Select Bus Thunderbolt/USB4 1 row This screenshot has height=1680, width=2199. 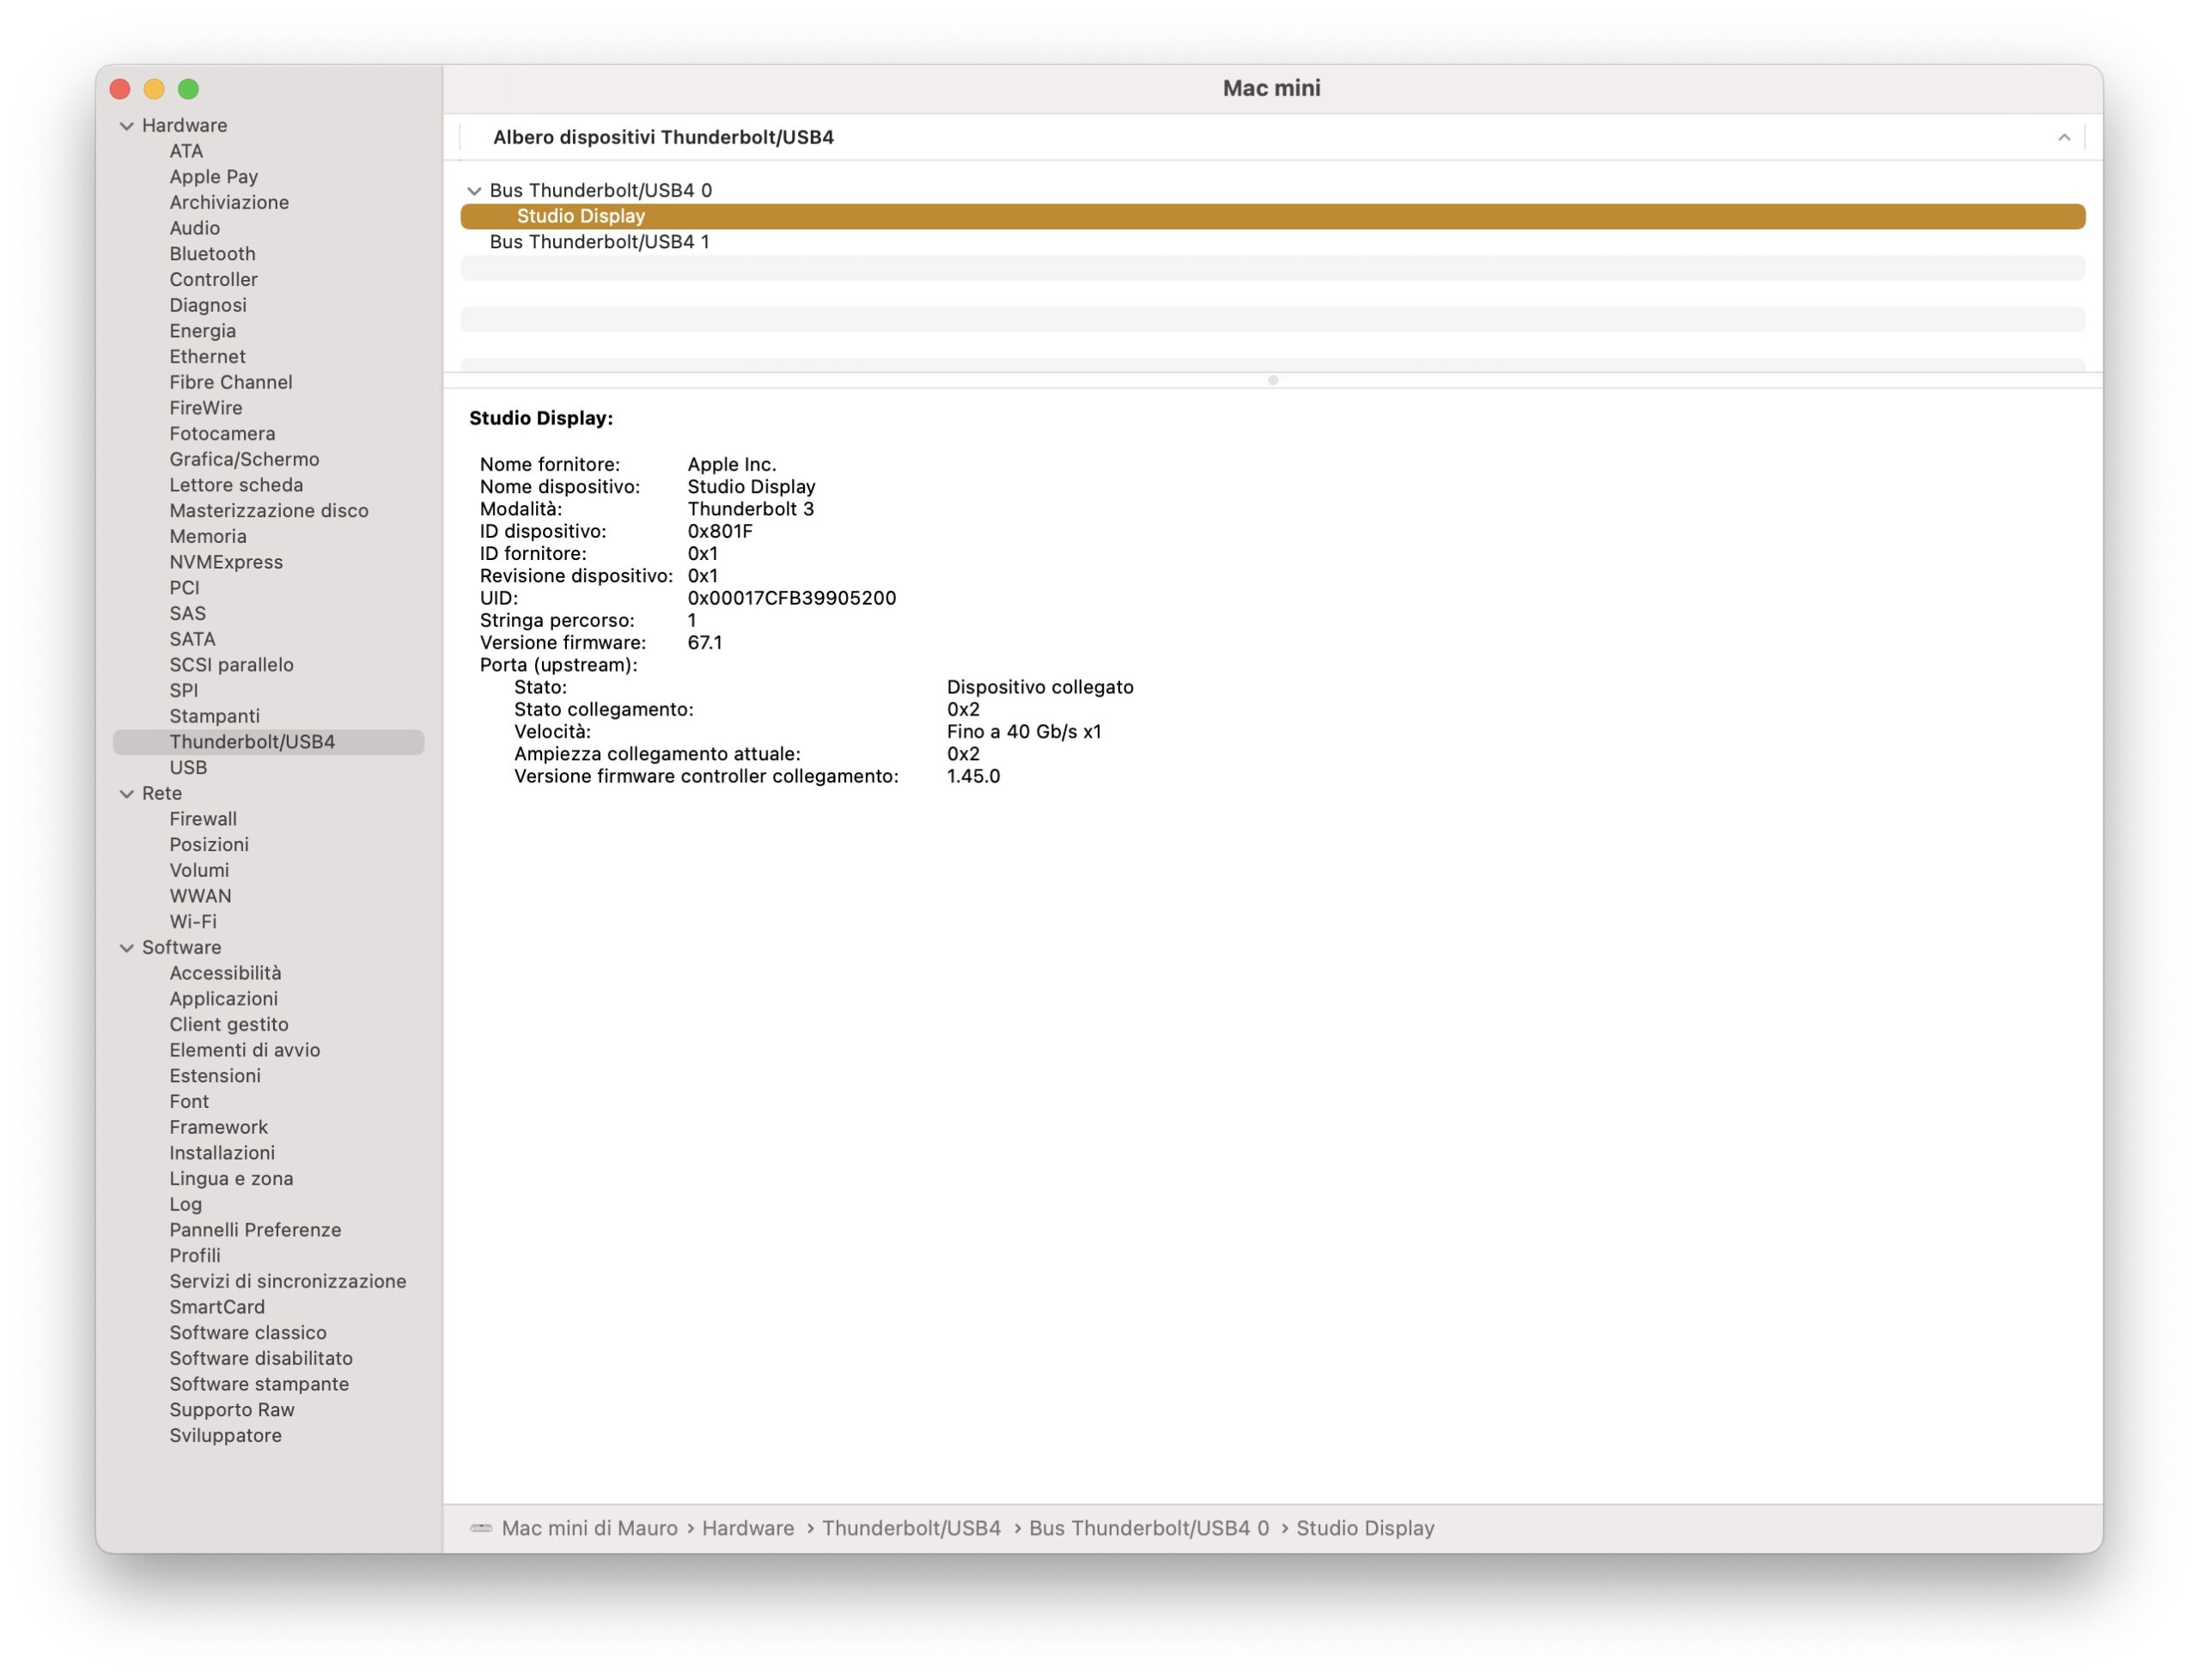tap(599, 242)
